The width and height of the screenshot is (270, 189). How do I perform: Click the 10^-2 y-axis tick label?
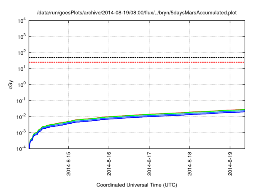[x=21, y=116]
